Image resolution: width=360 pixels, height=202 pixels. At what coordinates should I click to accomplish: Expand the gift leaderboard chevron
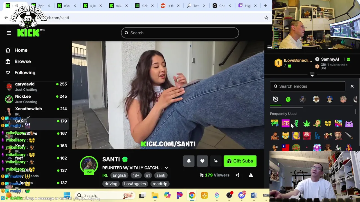(x=312, y=74)
